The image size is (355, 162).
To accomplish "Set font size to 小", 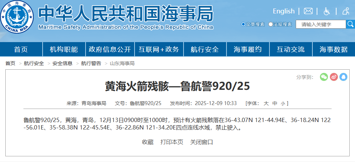I will point(283,103).
